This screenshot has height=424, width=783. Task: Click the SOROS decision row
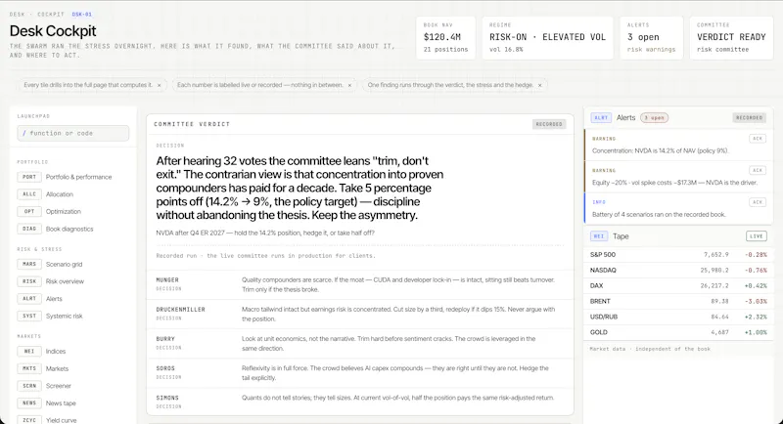click(359, 372)
